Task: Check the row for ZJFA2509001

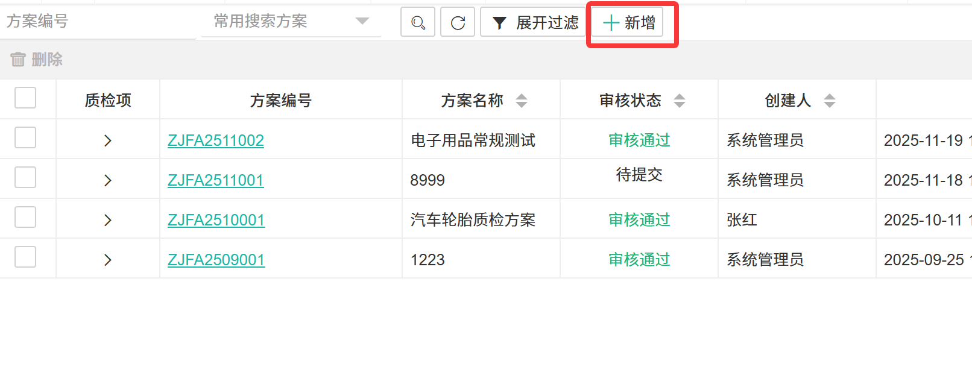Action: tap(25, 257)
